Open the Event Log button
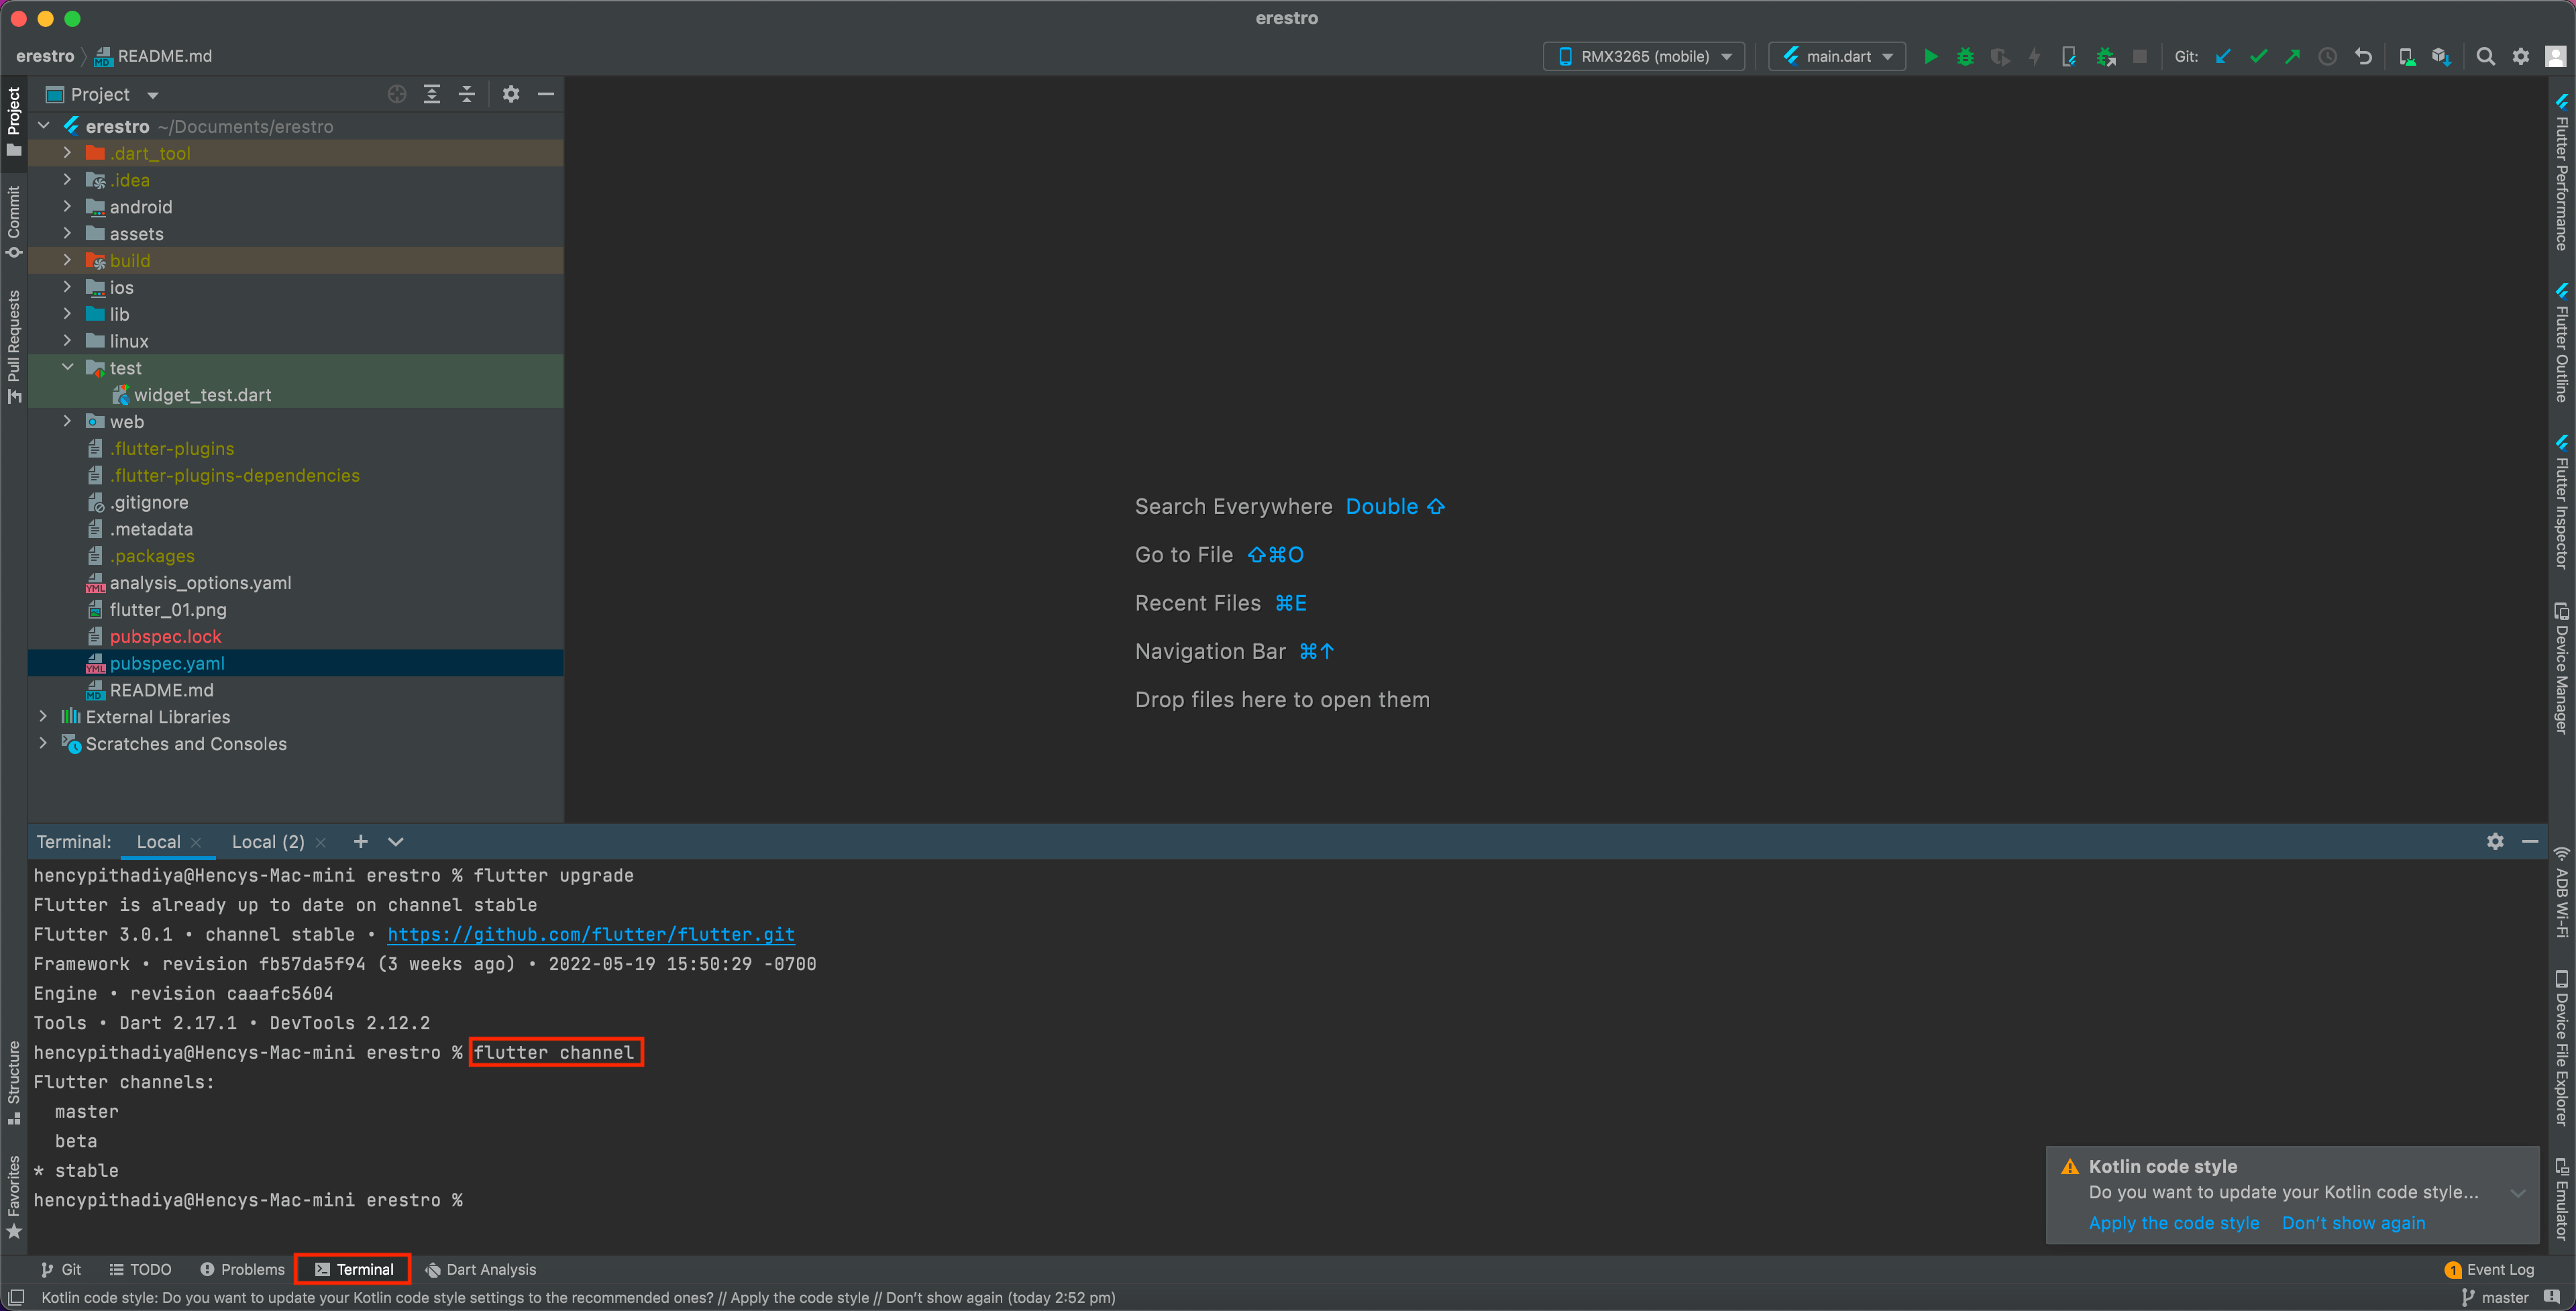The image size is (2576, 1311). (2489, 1269)
